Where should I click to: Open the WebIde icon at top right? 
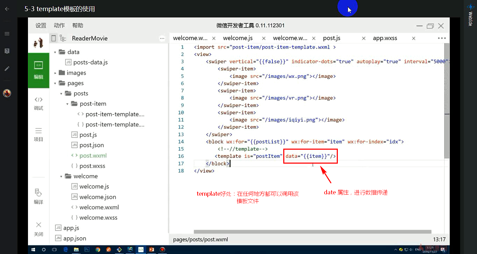(470, 7)
